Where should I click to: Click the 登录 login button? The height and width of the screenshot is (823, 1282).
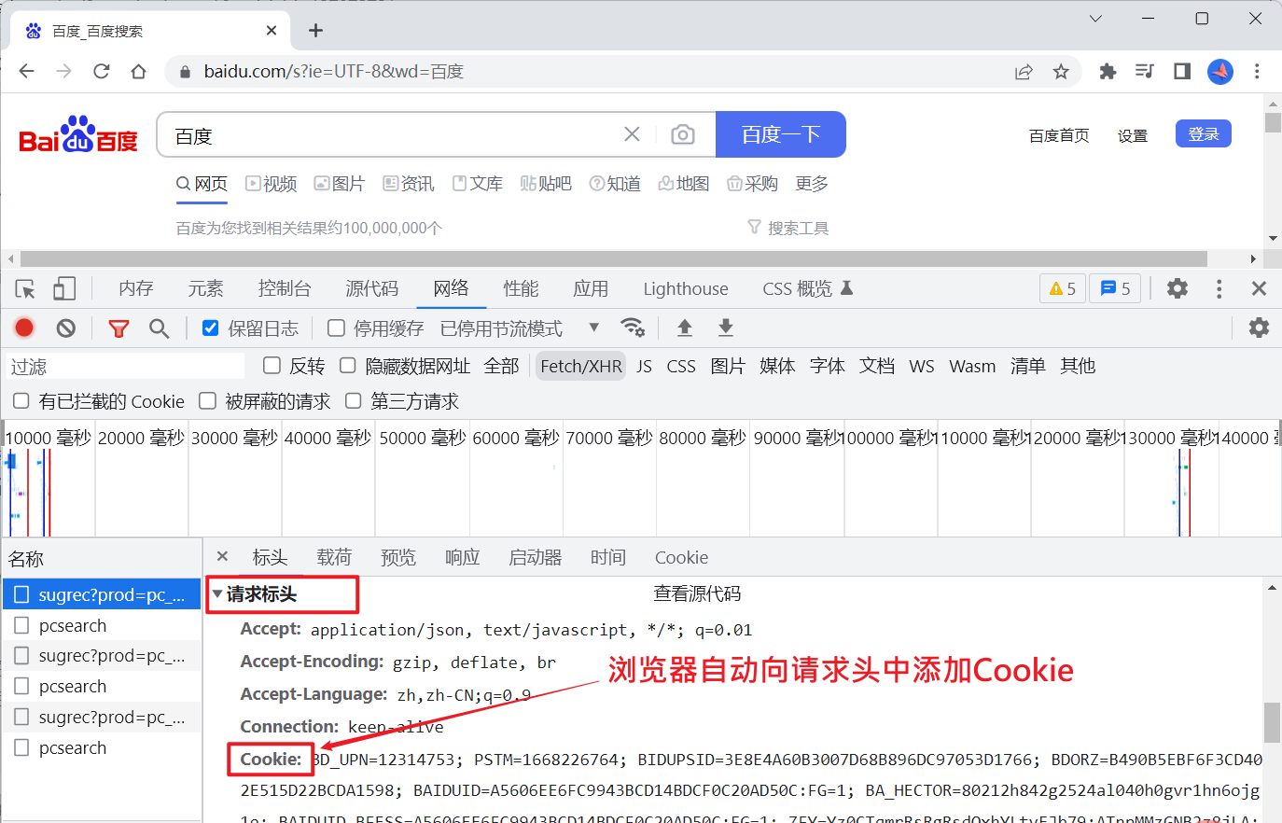click(1204, 134)
